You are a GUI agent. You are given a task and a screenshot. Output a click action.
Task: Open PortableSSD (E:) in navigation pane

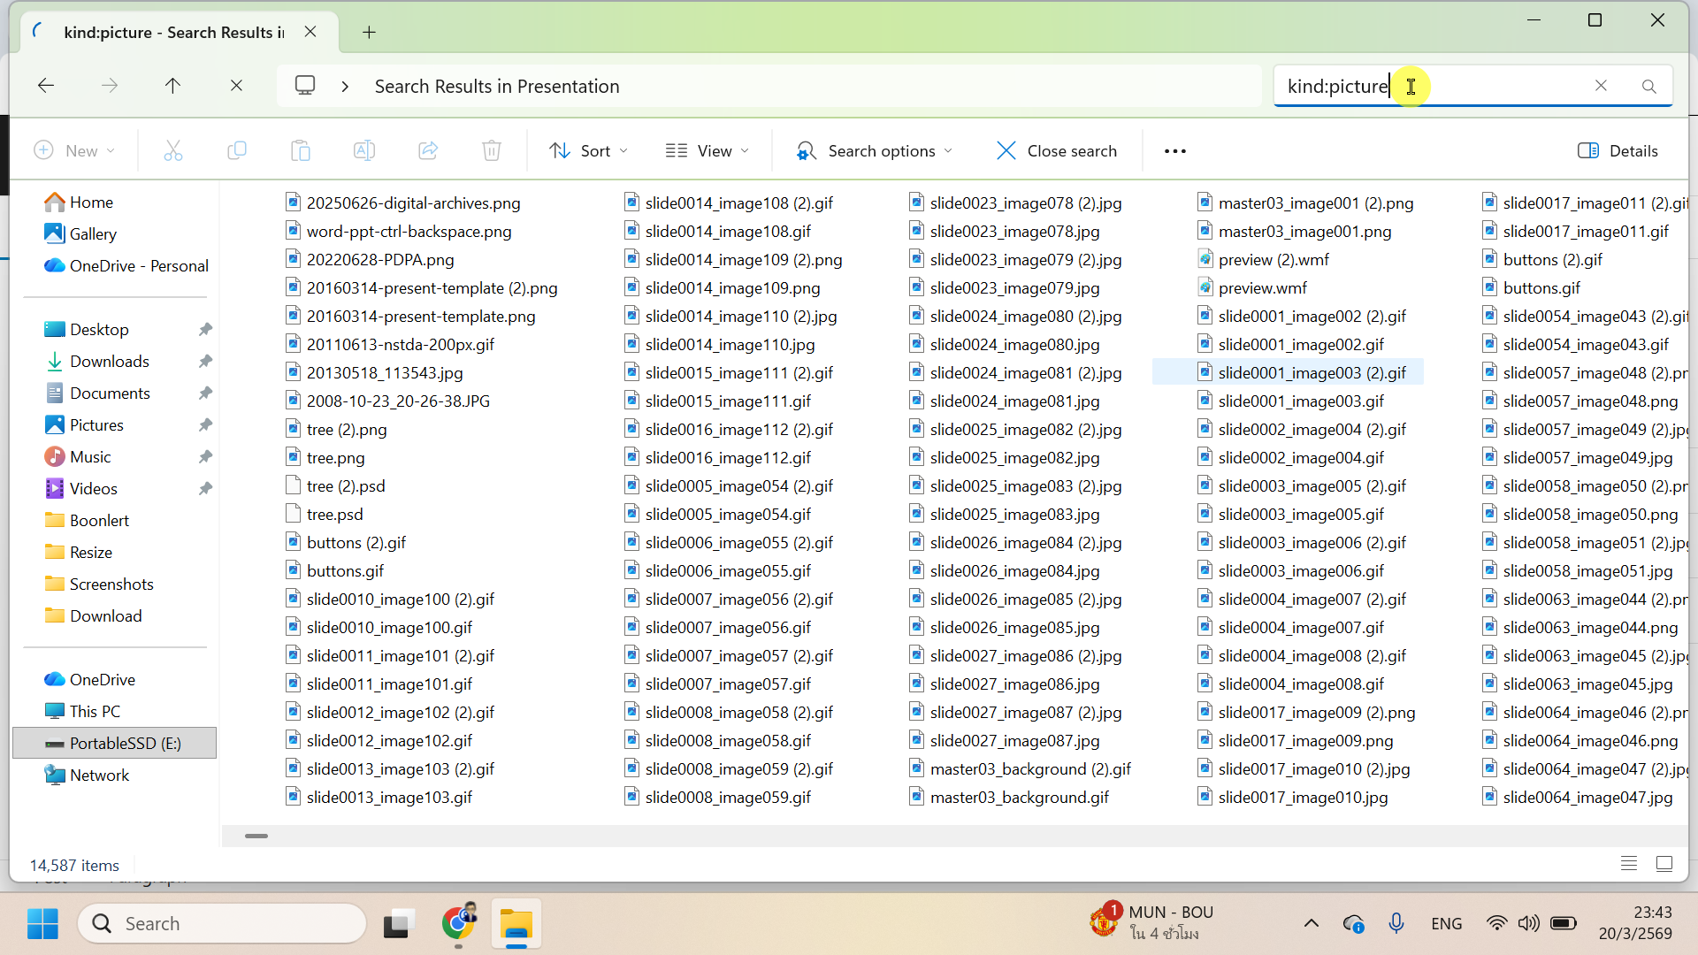(125, 744)
